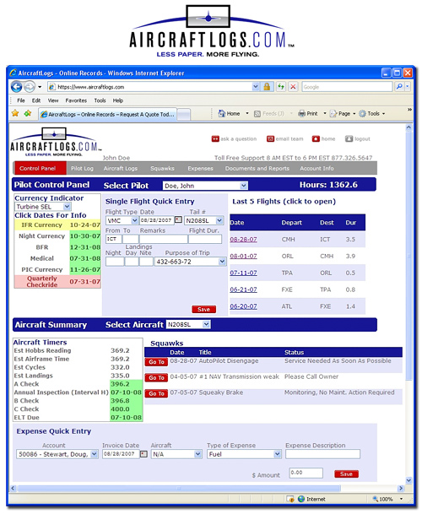Click the browser refresh icon
422x514 pixels.
click(281, 87)
